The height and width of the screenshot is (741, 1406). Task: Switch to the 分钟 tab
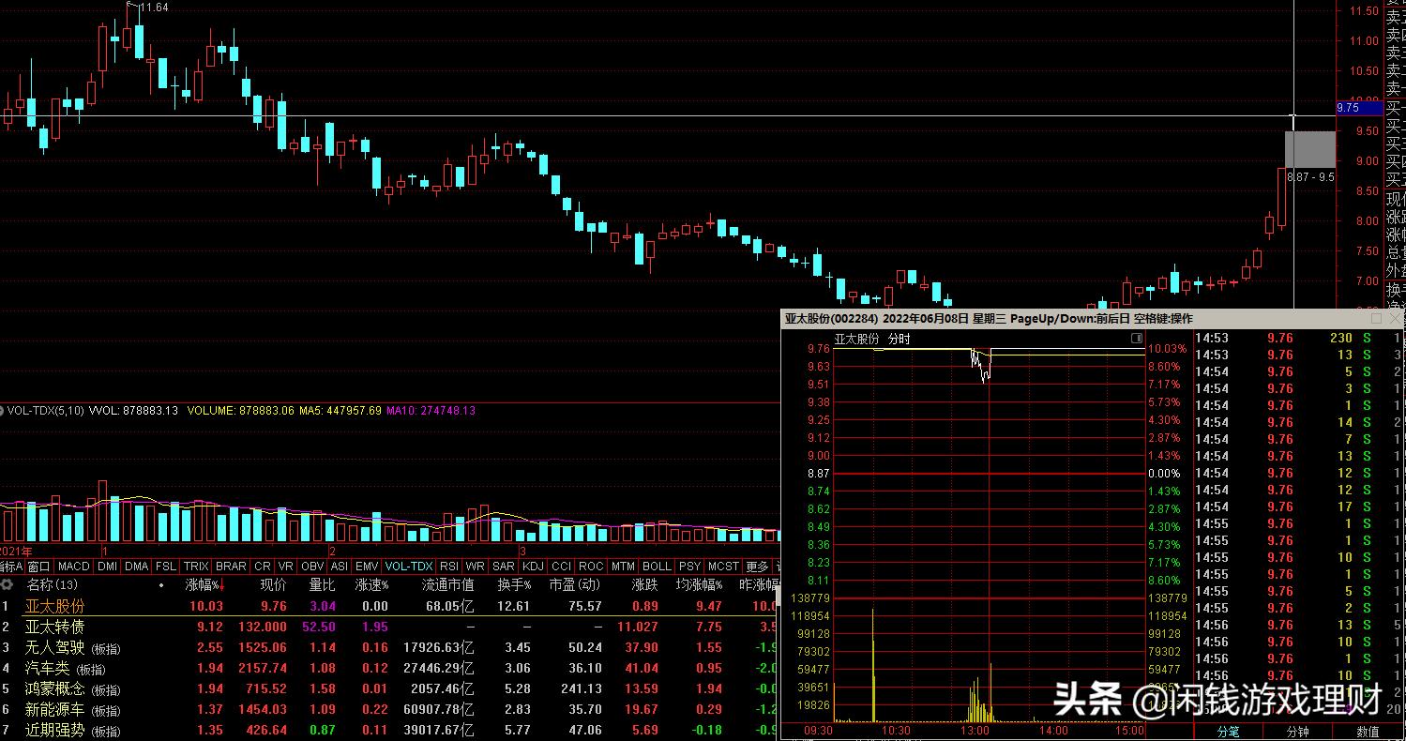tap(1297, 731)
